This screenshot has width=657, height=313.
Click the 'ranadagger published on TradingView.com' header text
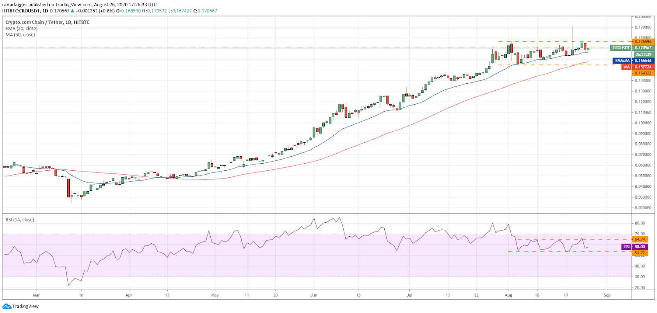click(47, 5)
